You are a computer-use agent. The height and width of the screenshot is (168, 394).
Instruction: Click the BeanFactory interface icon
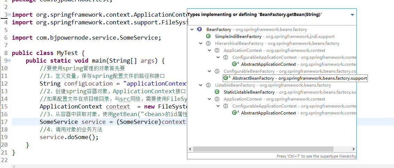[x=199, y=29]
